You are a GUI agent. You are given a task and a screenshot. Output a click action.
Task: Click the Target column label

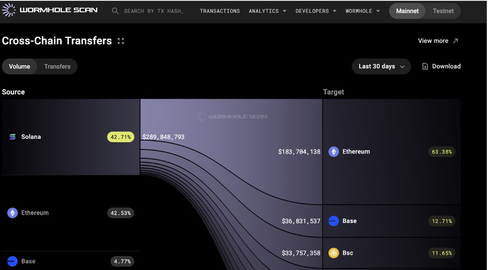334,92
